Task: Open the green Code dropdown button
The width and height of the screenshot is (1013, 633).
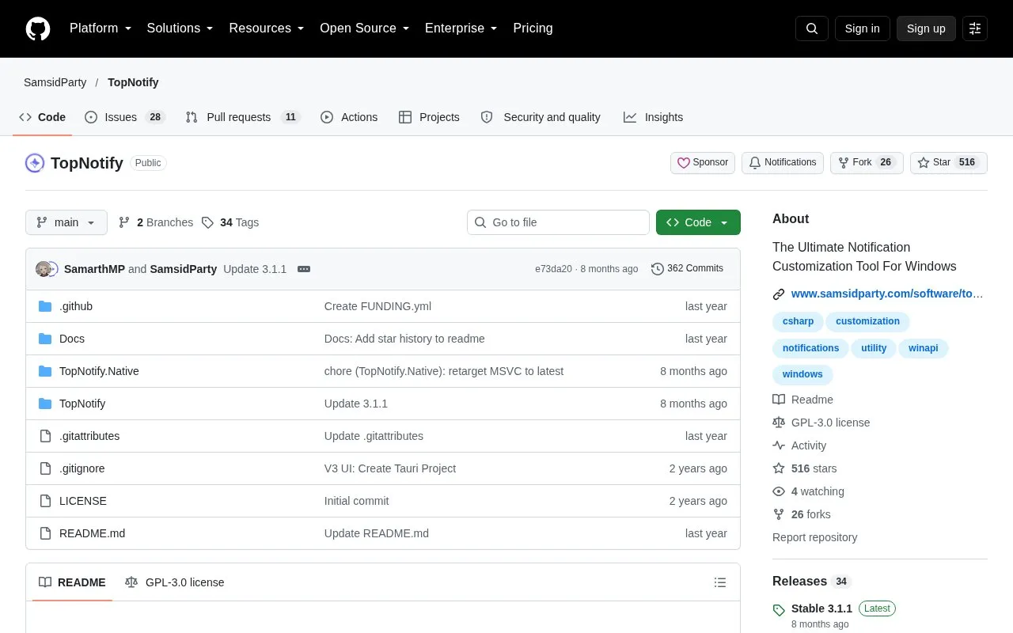Action: point(698,222)
